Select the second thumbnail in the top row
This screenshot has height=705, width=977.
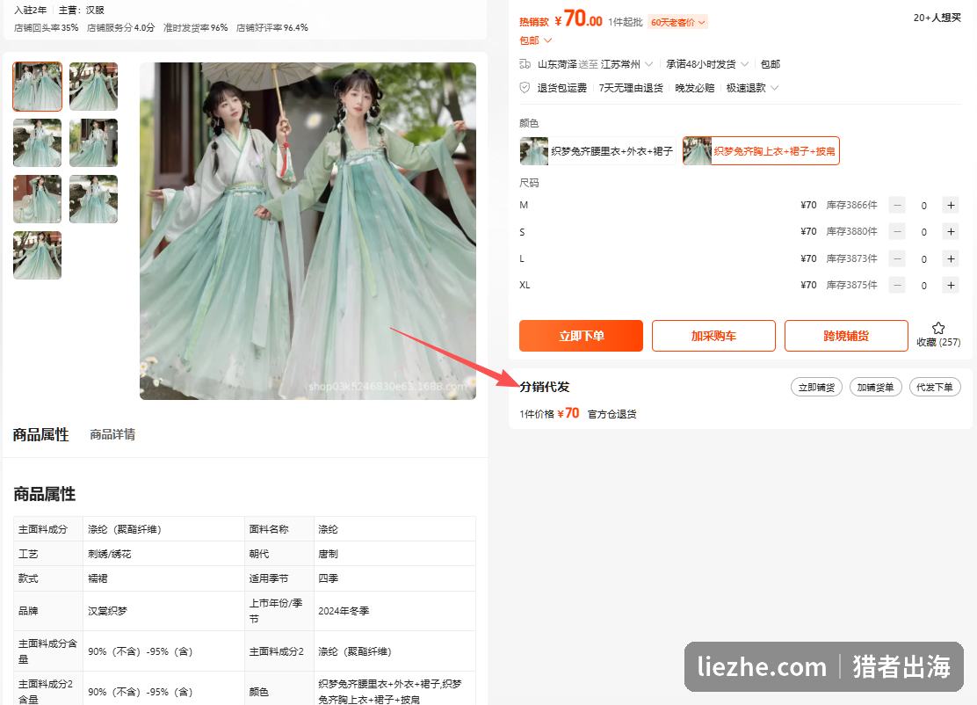93,87
